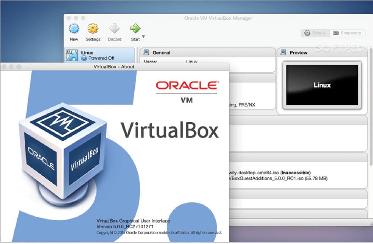373x244 pixels.
Task: Click the PAE/NX text in System section
Action: click(x=247, y=105)
